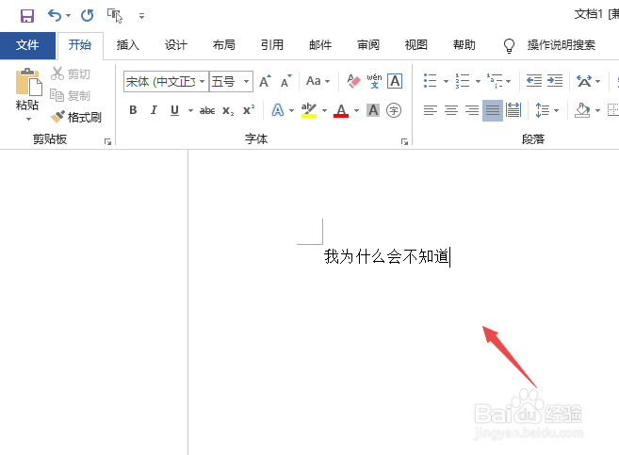Click document text 我为什么会不知道
The image size is (619, 455).
[x=386, y=257]
